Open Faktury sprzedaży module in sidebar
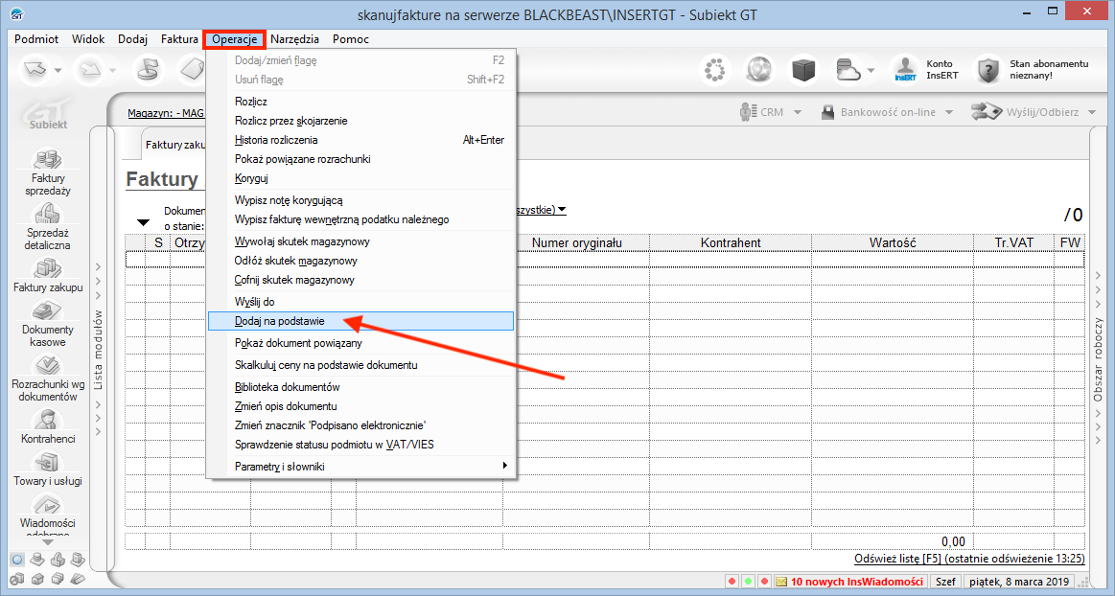The image size is (1115, 596). tap(48, 160)
